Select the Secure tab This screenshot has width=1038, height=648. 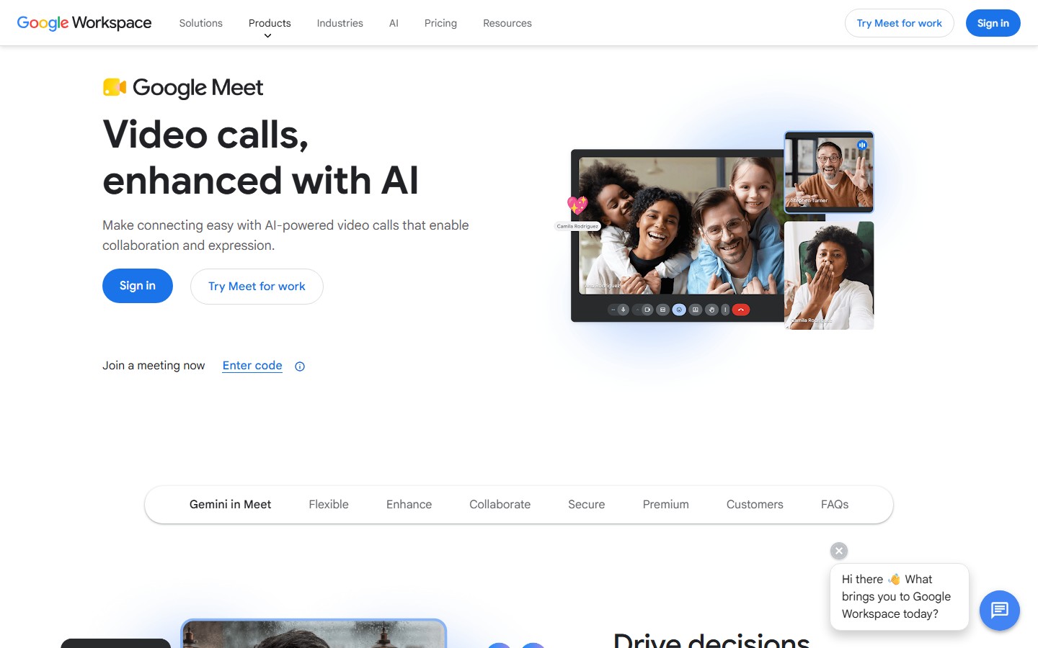[x=586, y=505]
